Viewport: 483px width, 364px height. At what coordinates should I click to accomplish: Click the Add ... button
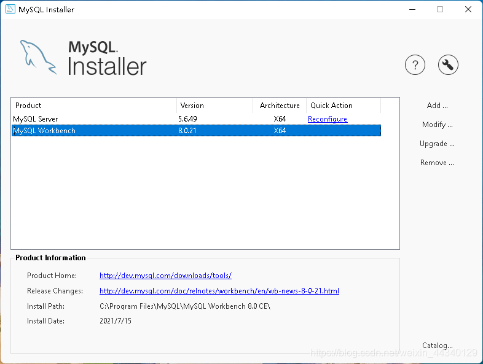[x=437, y=106]
